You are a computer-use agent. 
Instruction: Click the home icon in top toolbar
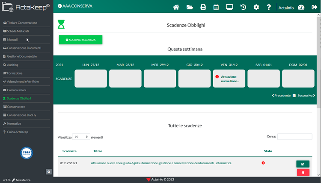point(176,7)
